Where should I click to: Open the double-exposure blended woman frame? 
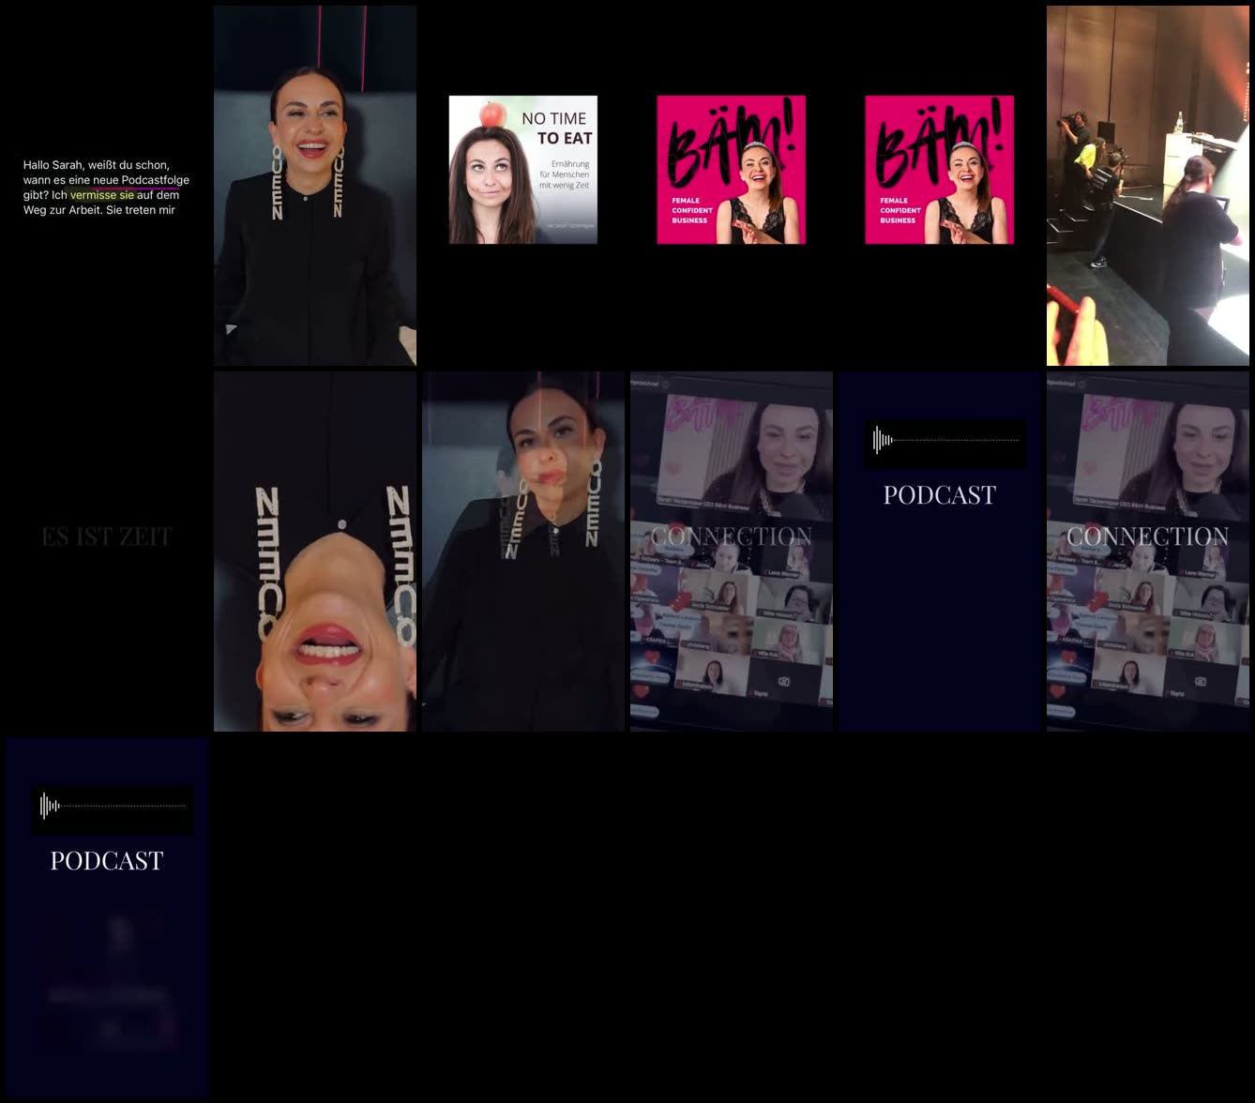tap(523, 551)
